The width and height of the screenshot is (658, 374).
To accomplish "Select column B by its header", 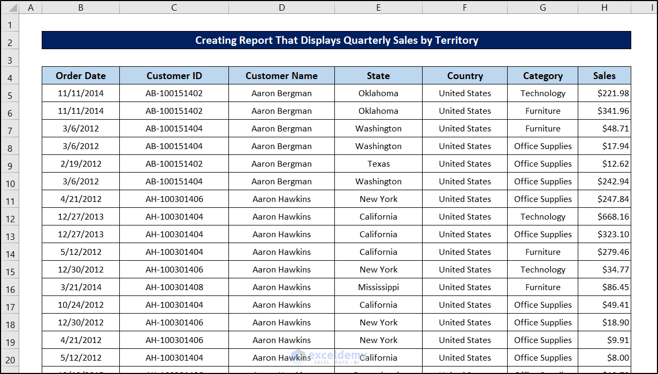I will click(x=80, y=7).
